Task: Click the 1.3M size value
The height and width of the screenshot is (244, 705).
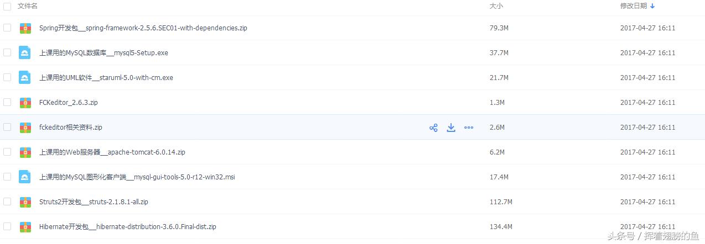Action: (497, 103)
